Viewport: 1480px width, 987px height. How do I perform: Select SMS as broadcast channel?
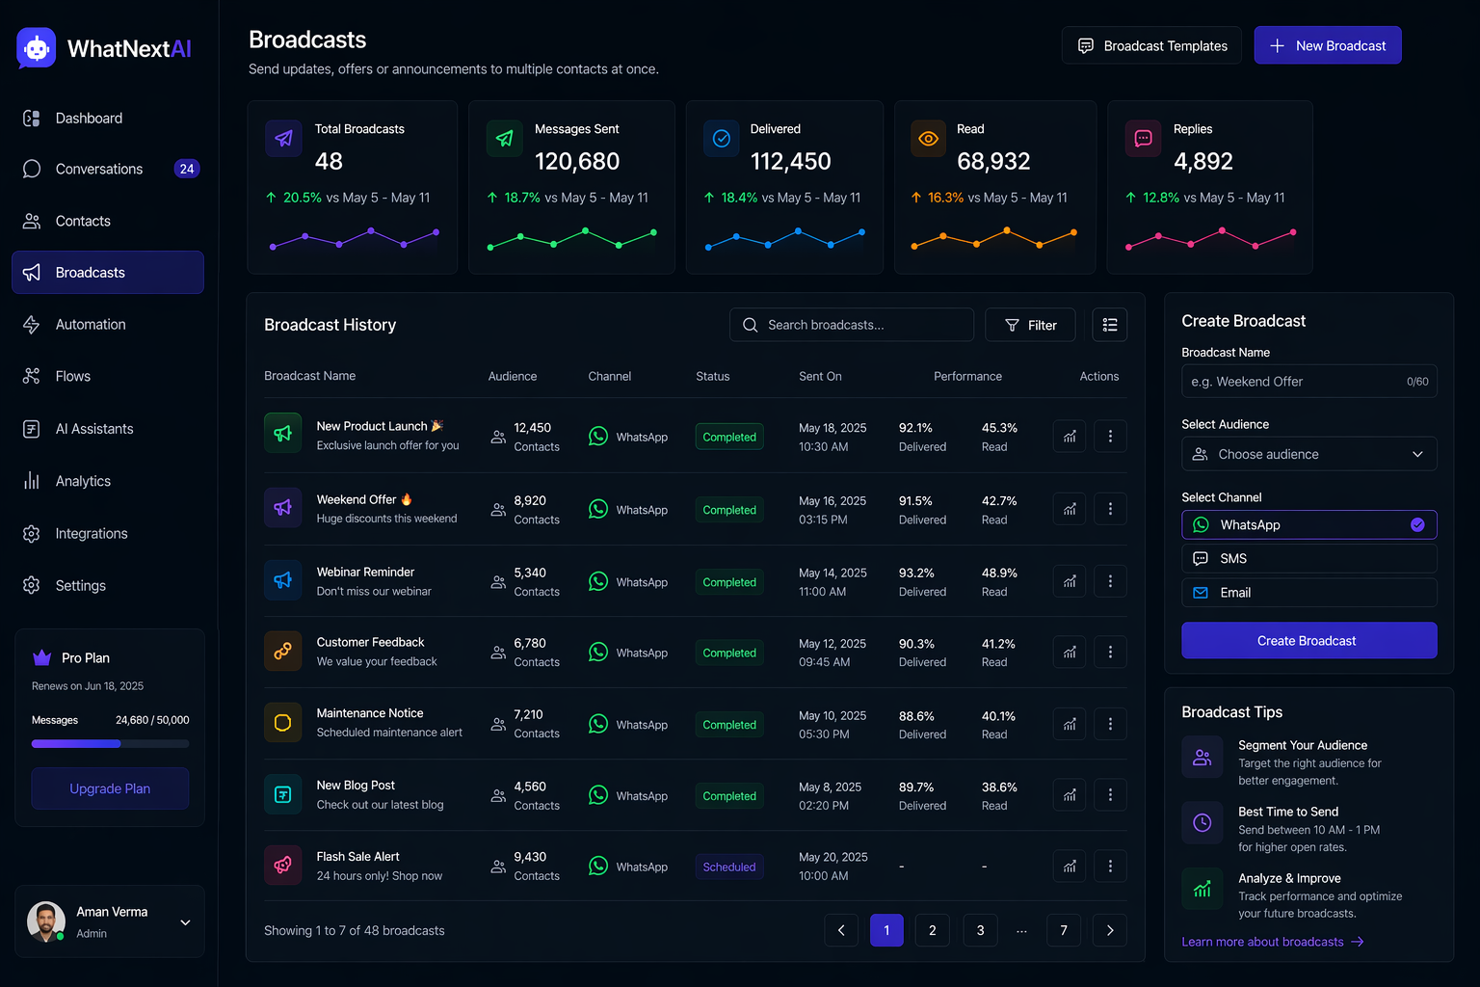pyautogui.click(x=1309, y=559)
